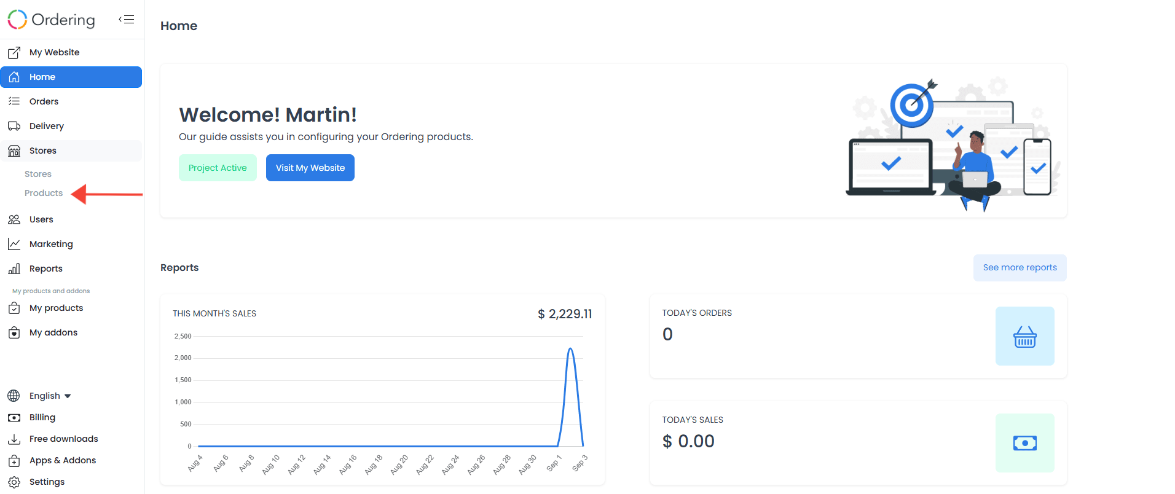Open the Reports sidebar item

tap(71, 269)
